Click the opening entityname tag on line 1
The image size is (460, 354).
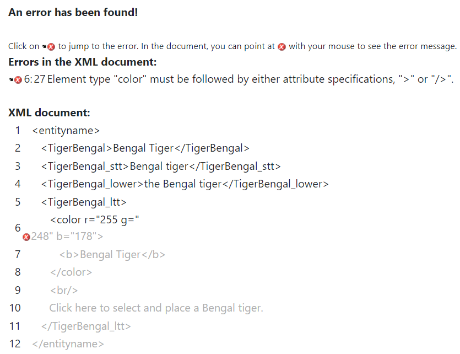(x=66, y=131)
